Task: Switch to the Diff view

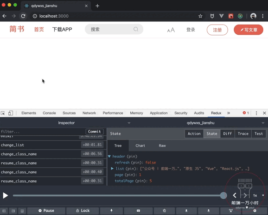Action: pos(227,134)
